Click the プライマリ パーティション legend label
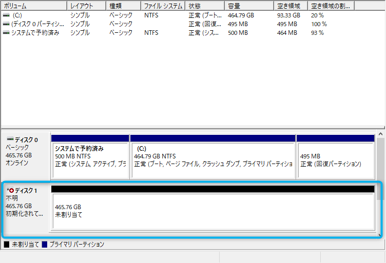Screen dimensions: 386x263 (77, 245)
